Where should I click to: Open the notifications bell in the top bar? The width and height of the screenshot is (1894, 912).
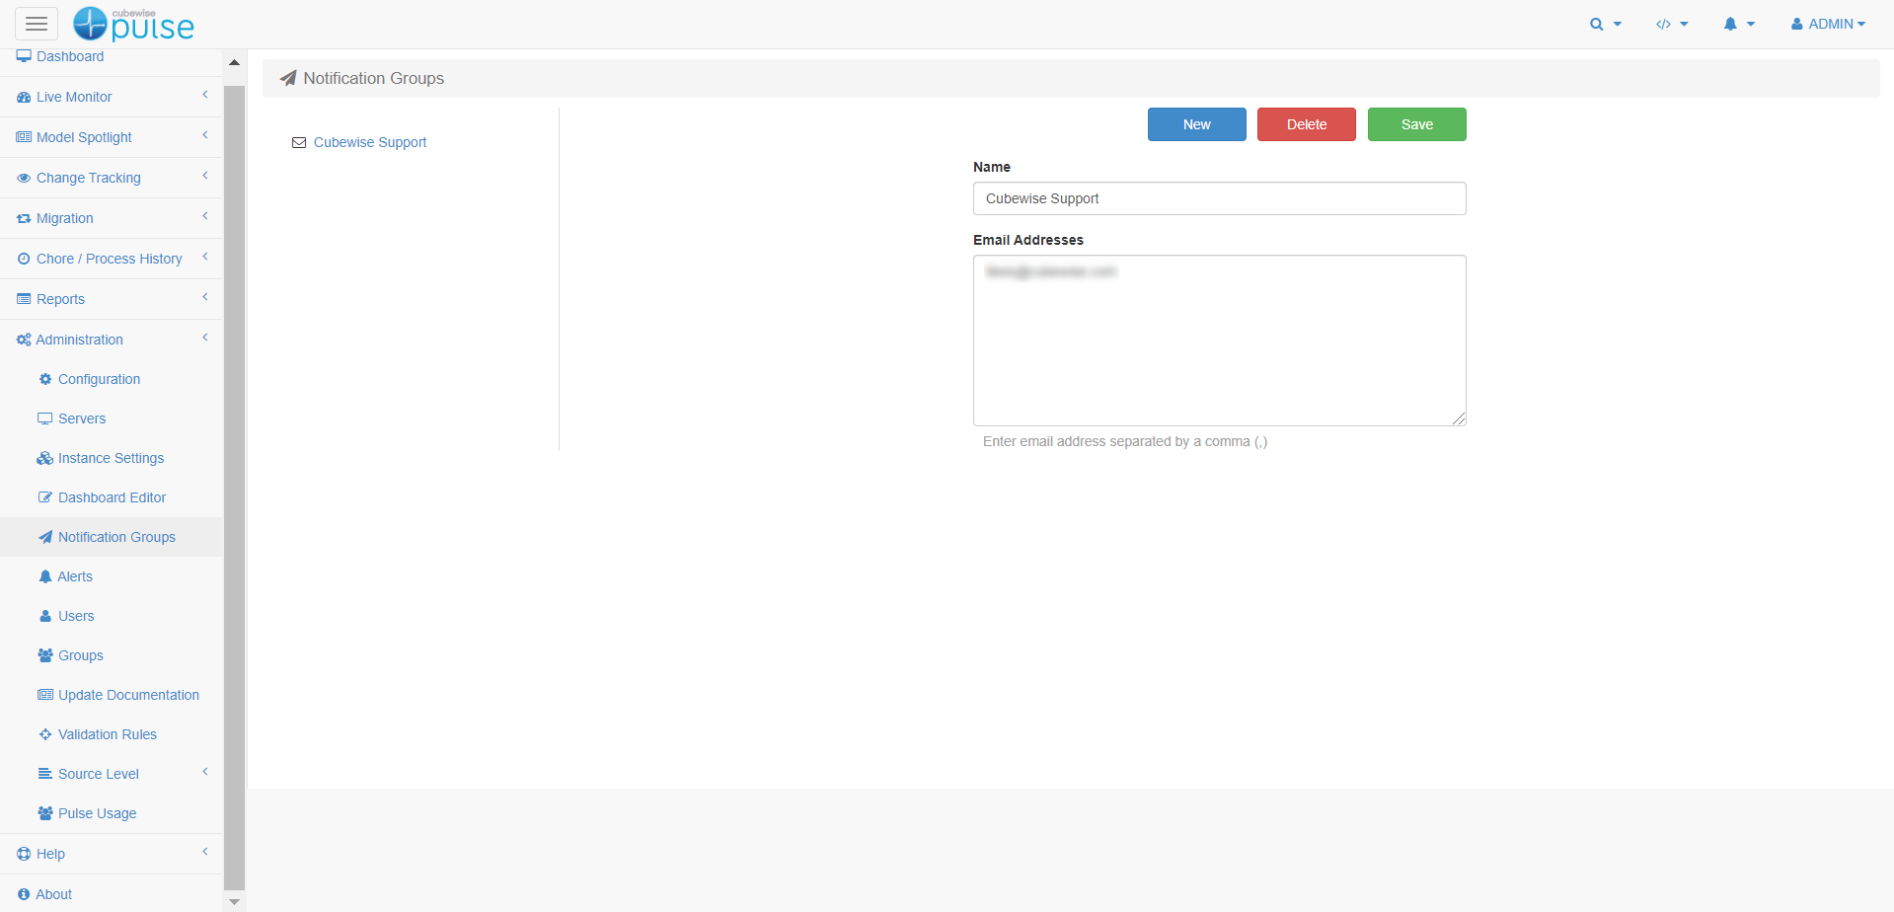[1732, 23]
